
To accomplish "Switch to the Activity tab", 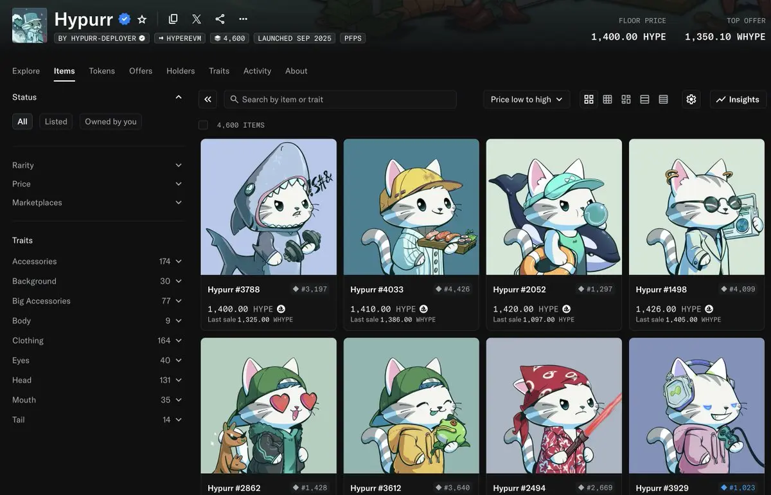I will [x=257, y=71].
